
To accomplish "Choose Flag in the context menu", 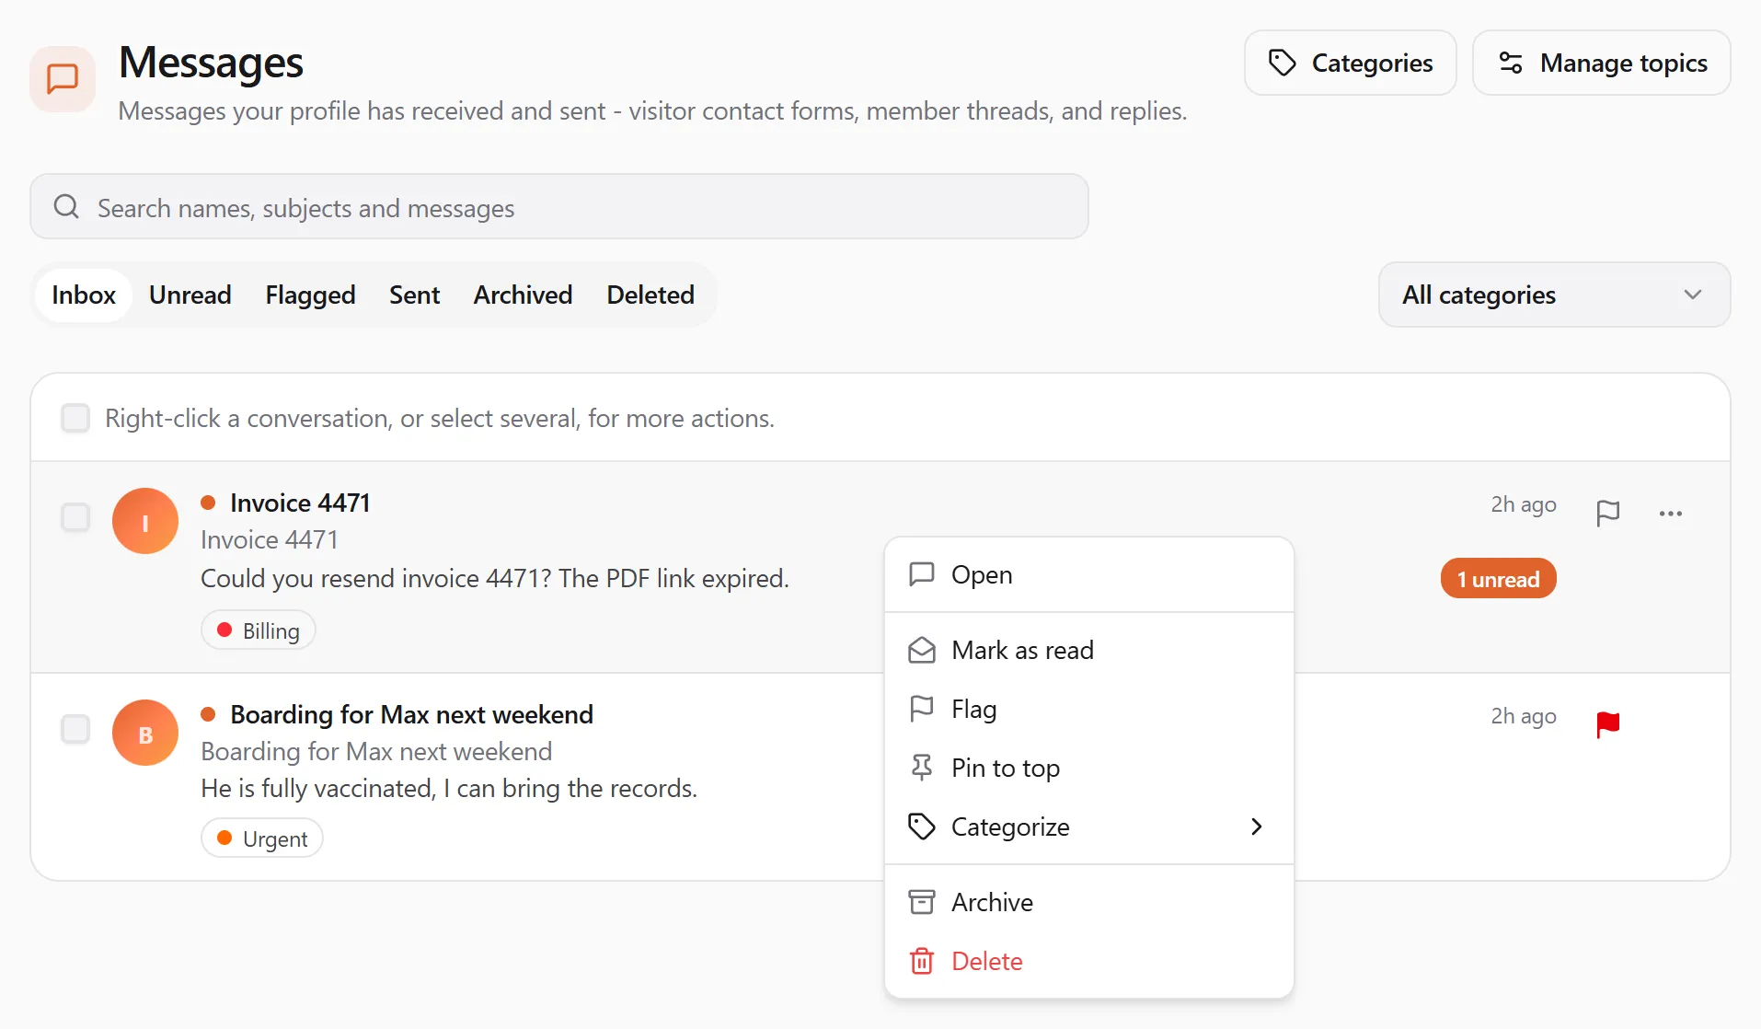I will (1089, 709).
